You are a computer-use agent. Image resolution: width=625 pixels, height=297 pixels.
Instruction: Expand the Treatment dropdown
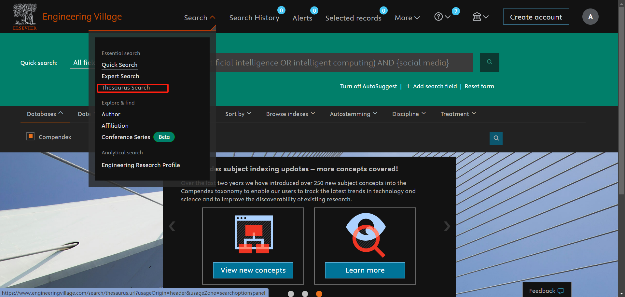[x=458, y=114]
